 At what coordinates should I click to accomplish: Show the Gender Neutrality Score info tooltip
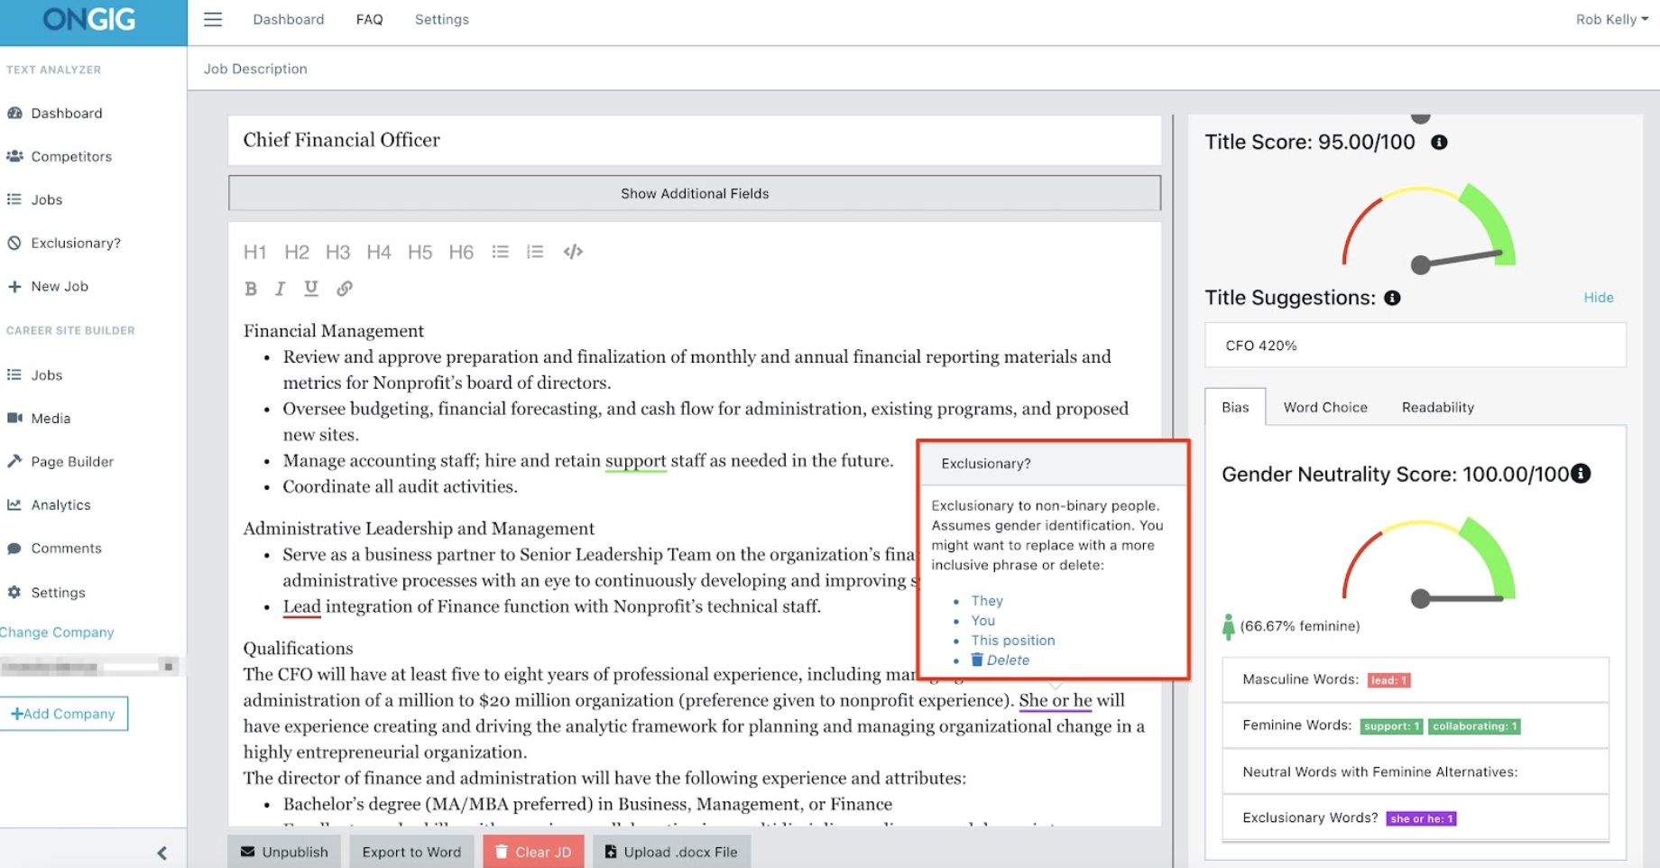click(1580, 474)
